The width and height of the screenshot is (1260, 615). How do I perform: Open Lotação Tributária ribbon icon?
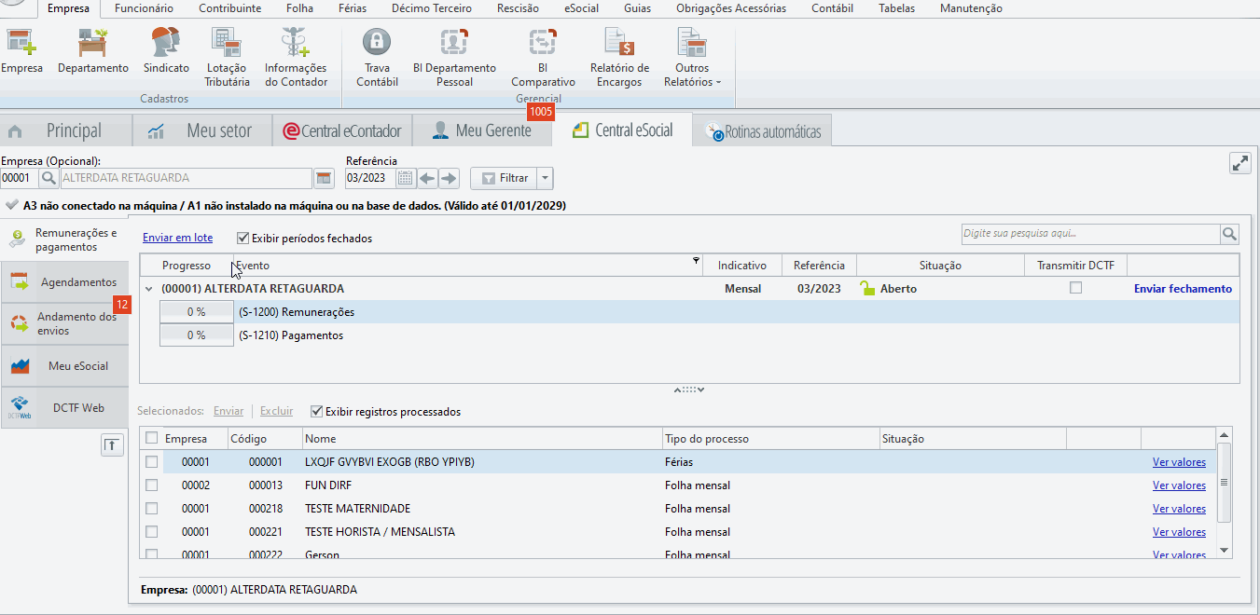point(227,43)
